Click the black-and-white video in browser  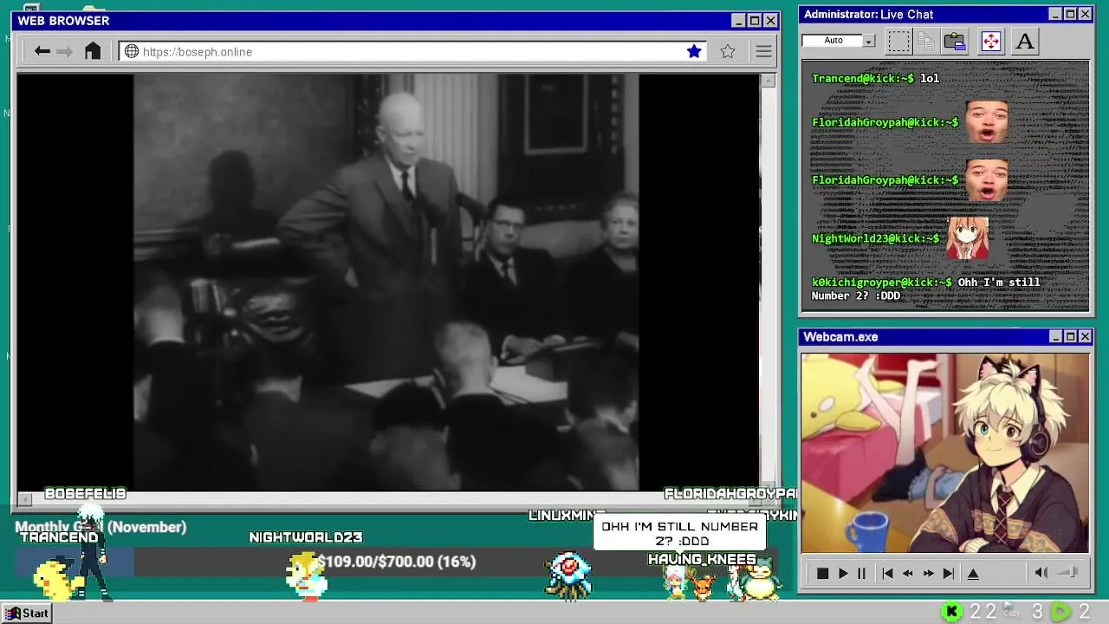click(x=386, y=282)
